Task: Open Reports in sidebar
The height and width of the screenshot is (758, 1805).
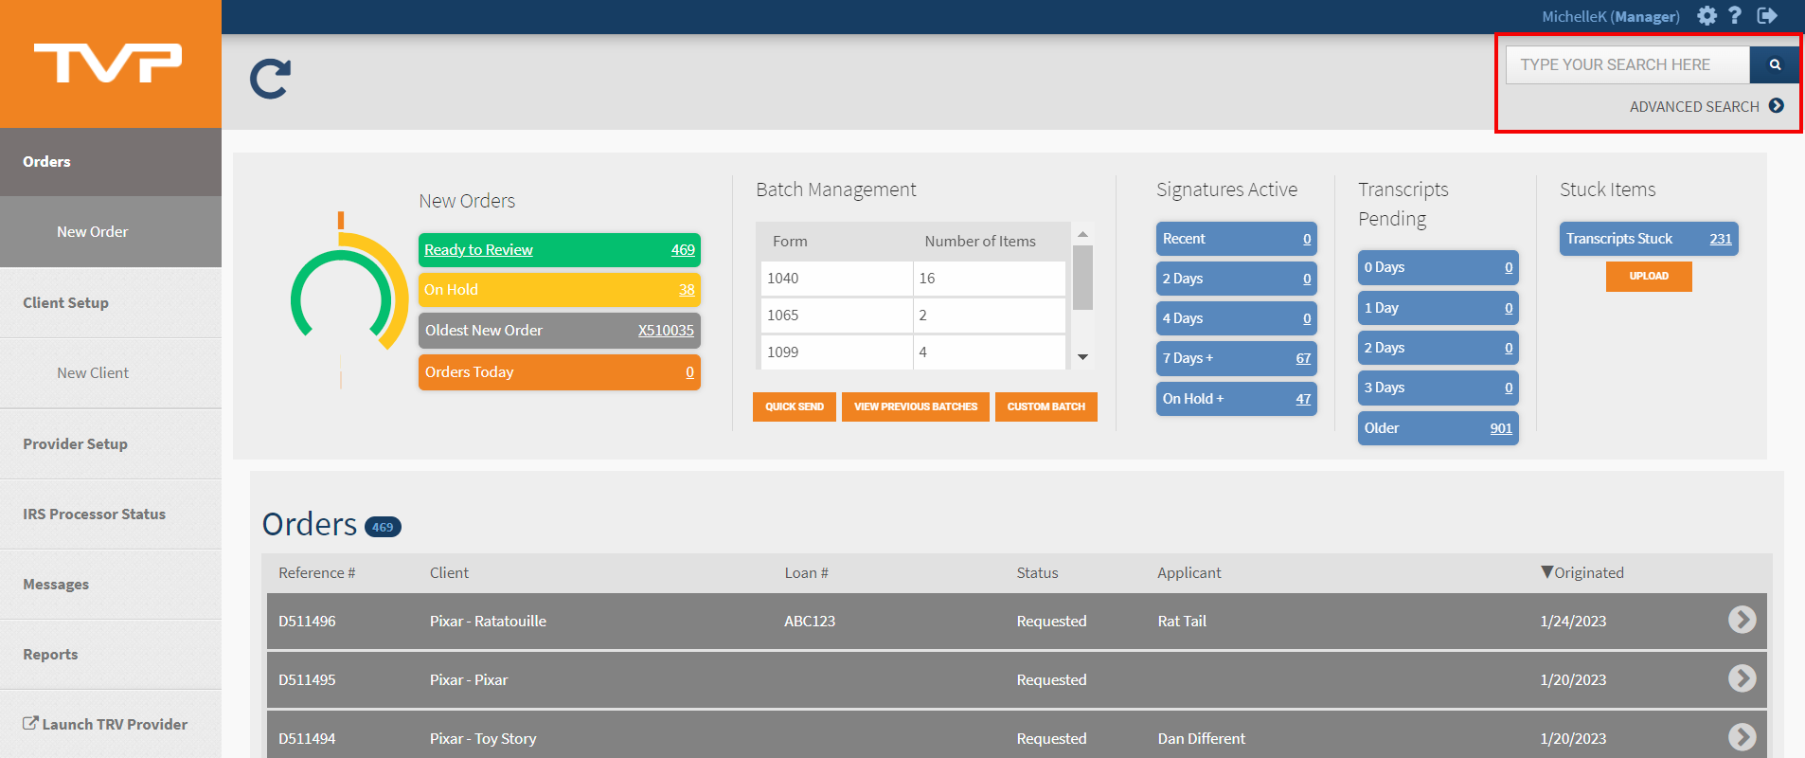Action: tap(111, 655)
